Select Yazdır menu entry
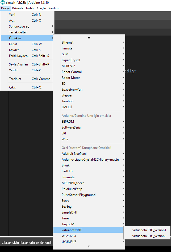The image size is (171, 252). click(27, 70)
